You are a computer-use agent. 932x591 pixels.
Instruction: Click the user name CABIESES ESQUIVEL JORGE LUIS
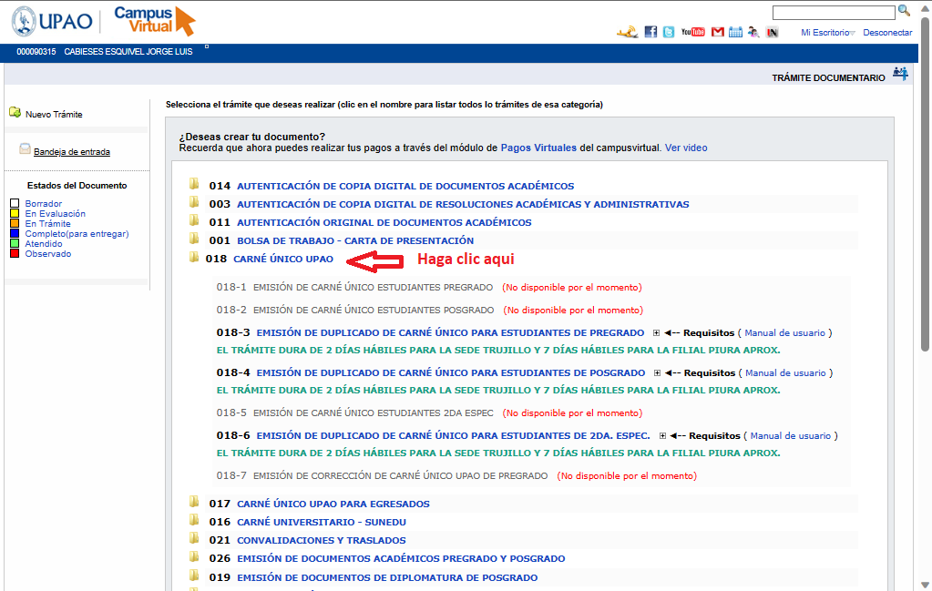[128, 52]
